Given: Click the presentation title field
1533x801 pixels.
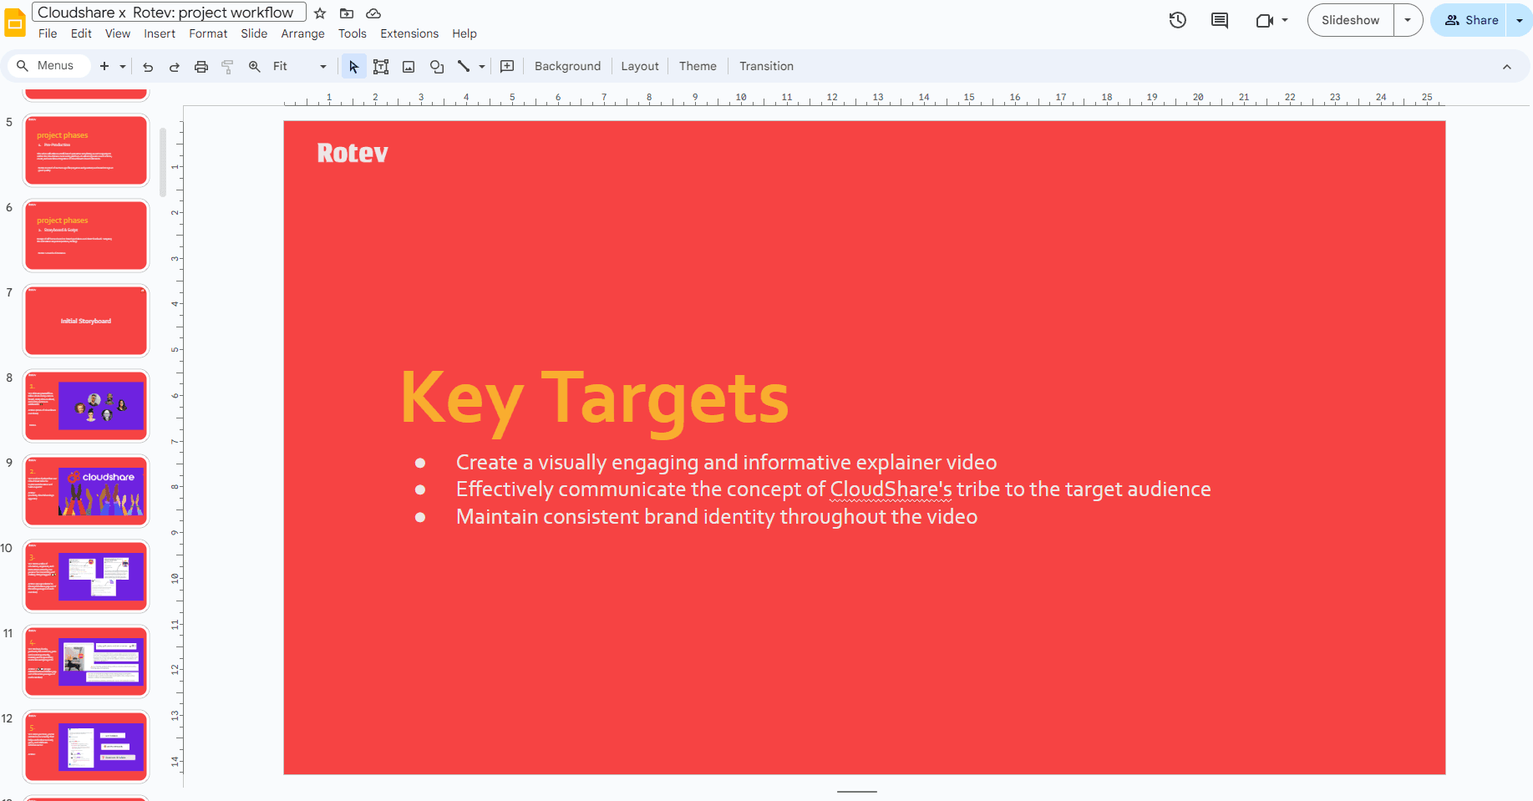Looking at the screenshot, I should pyautogui.click(x=169, y=13).
